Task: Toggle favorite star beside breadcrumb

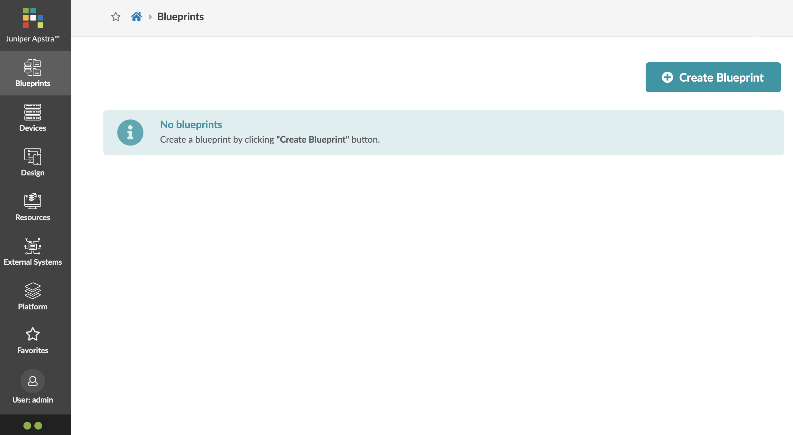Action: (116, 17)
